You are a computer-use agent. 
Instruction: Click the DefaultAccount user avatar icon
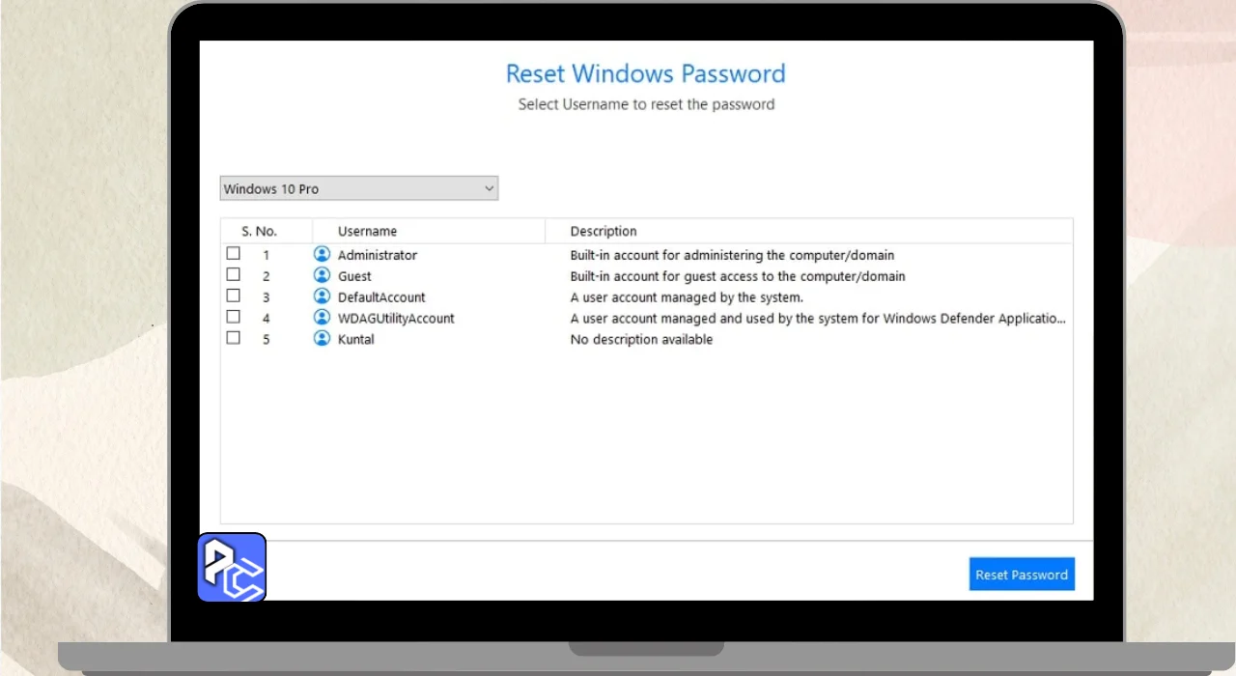(322, 296)
